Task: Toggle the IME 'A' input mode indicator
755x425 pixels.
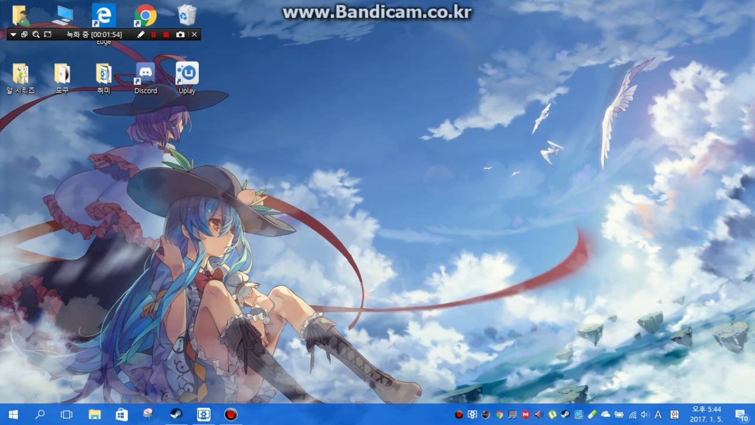Action: click(x=658, y=414)
